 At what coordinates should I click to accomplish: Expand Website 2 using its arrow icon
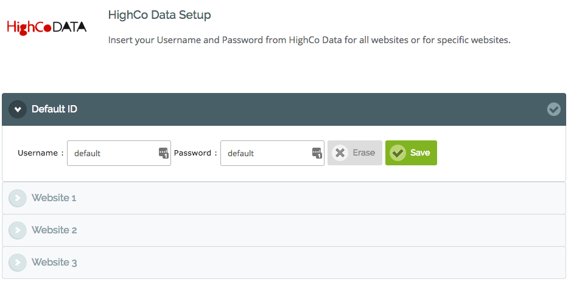coord(18,230)
